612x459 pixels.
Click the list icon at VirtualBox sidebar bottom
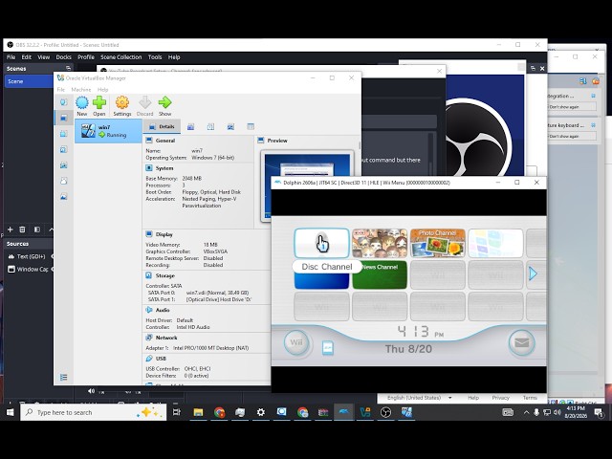tap(64, 377)
